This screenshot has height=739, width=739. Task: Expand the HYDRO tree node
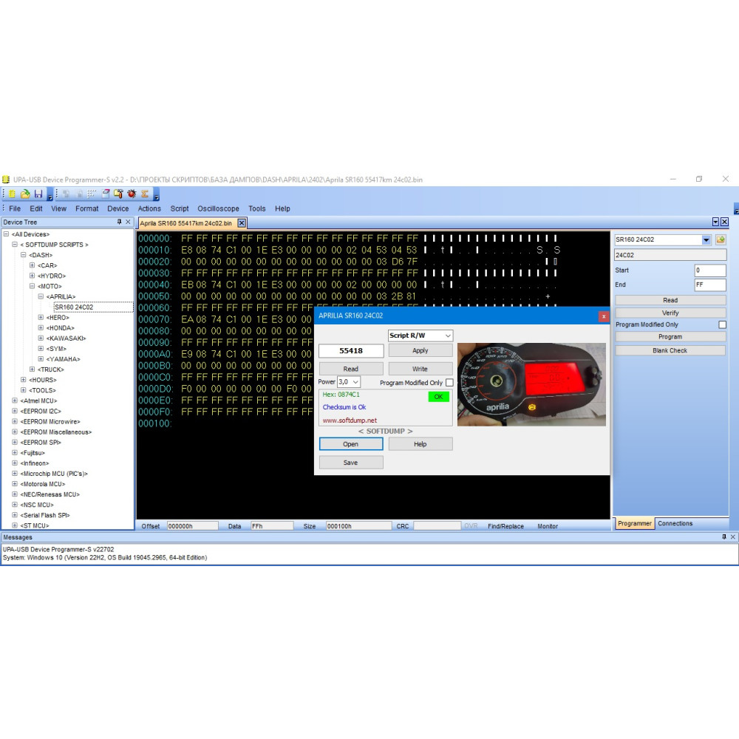[32, 276]
